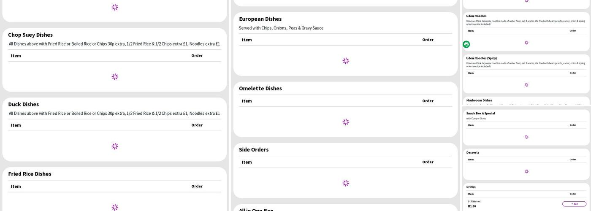Click the Side Orders section title
The width and height of the screenshot is (591, 211).
point(254,150)
